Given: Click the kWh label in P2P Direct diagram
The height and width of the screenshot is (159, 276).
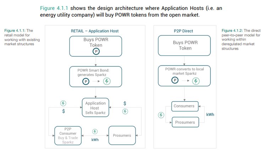Looking at the screenshot, I should 210,114.
